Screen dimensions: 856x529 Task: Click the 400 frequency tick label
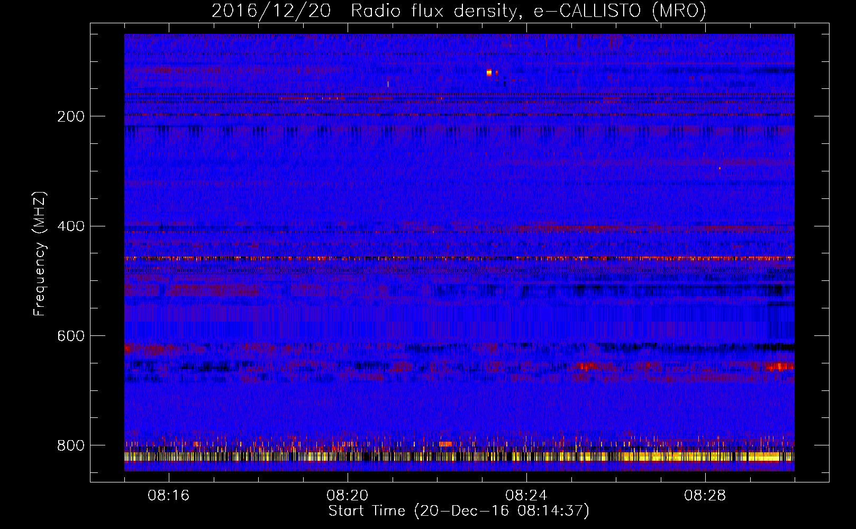71,226
